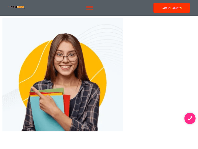198x149 pixels.
Task: Expand the navigation menu in header
Action: 89,8
